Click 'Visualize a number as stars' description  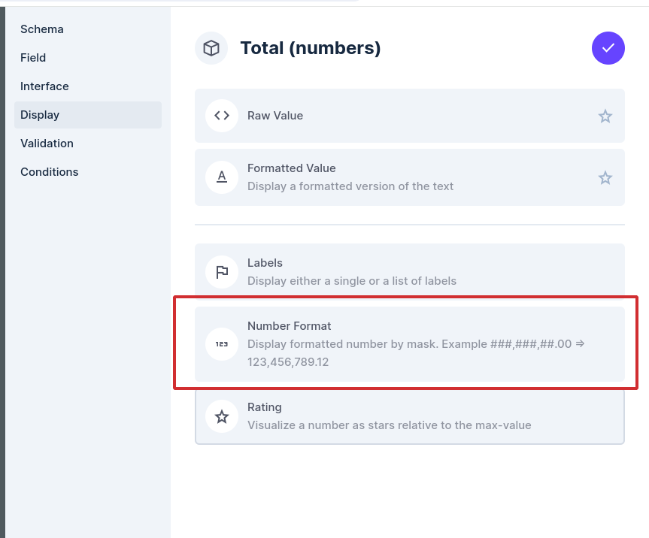coord(389,425)
